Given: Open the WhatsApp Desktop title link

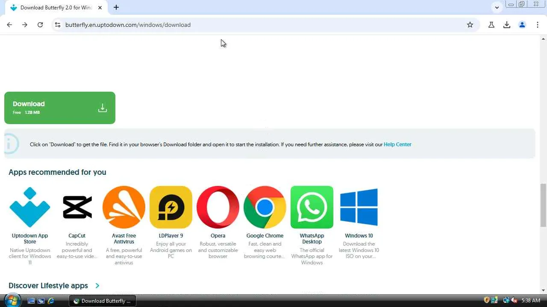Looking at the screenshot, I should click(312, 239).
